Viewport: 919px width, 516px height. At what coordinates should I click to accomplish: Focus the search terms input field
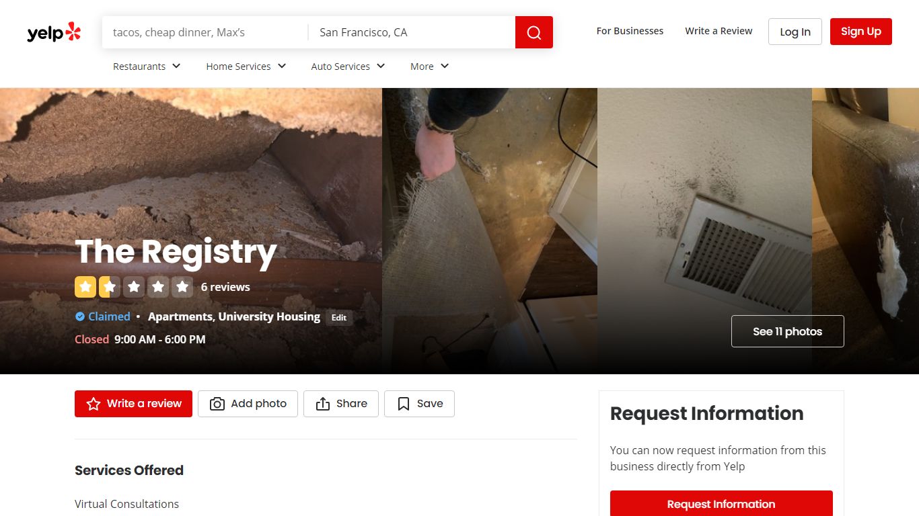[205, 32]
